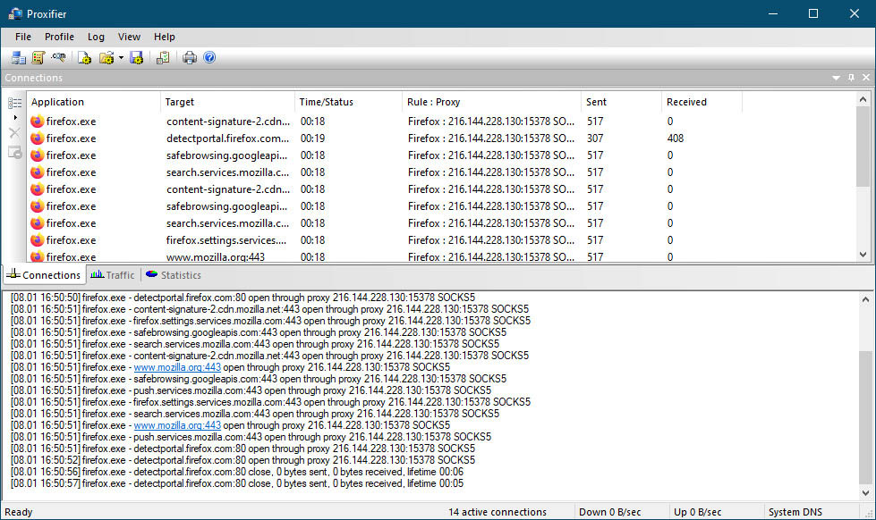
Task: Open the View menu
Action: [x=129, y=37]
